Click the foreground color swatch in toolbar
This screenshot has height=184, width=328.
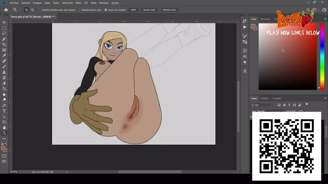tap(3, 148)
